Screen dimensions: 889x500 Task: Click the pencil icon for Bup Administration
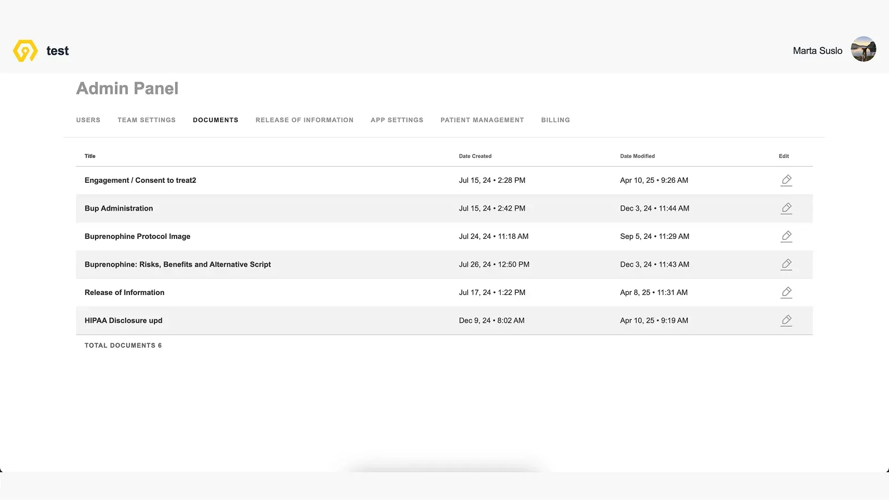[786, 208]
